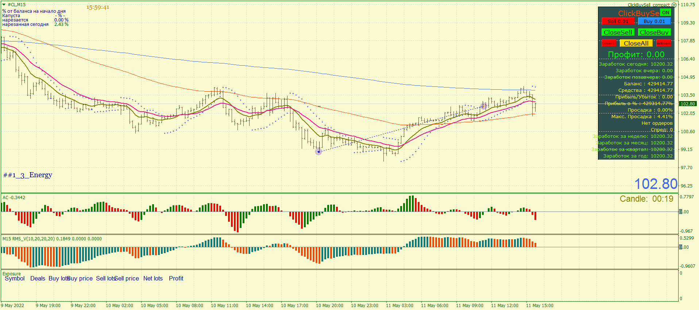699x310 pixels.
Task: Click the Sell price column header
Action: click(127, 279)
